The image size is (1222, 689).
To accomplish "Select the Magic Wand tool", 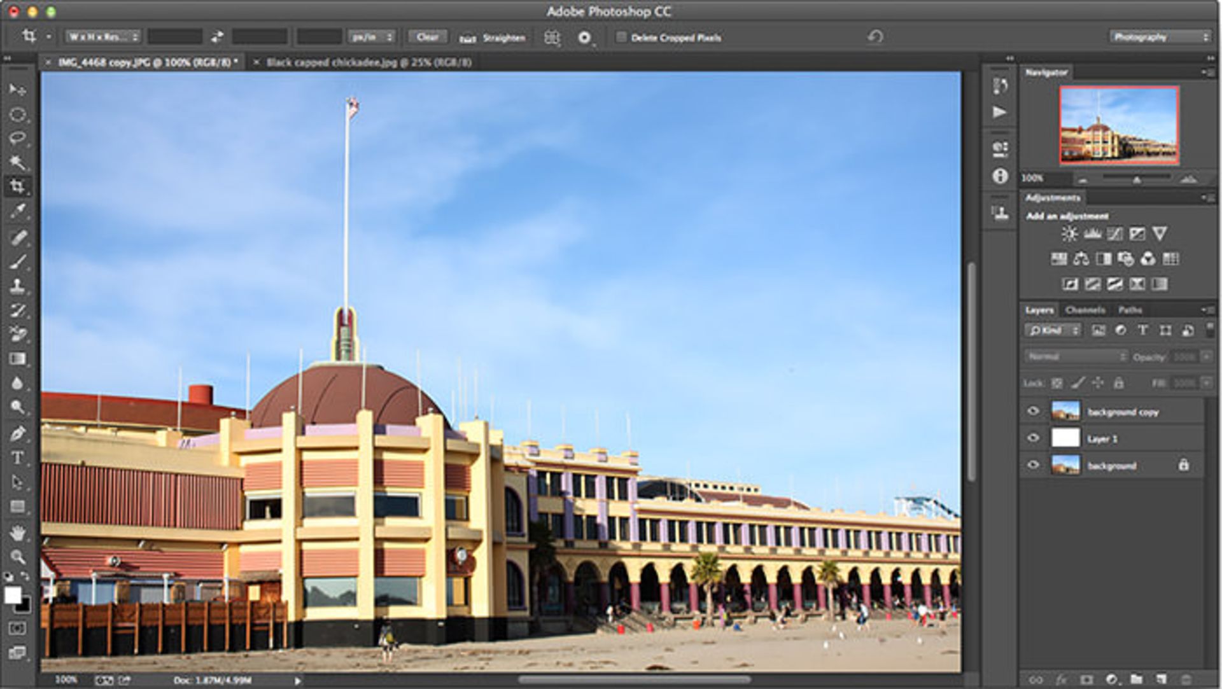I will point(17,162).
